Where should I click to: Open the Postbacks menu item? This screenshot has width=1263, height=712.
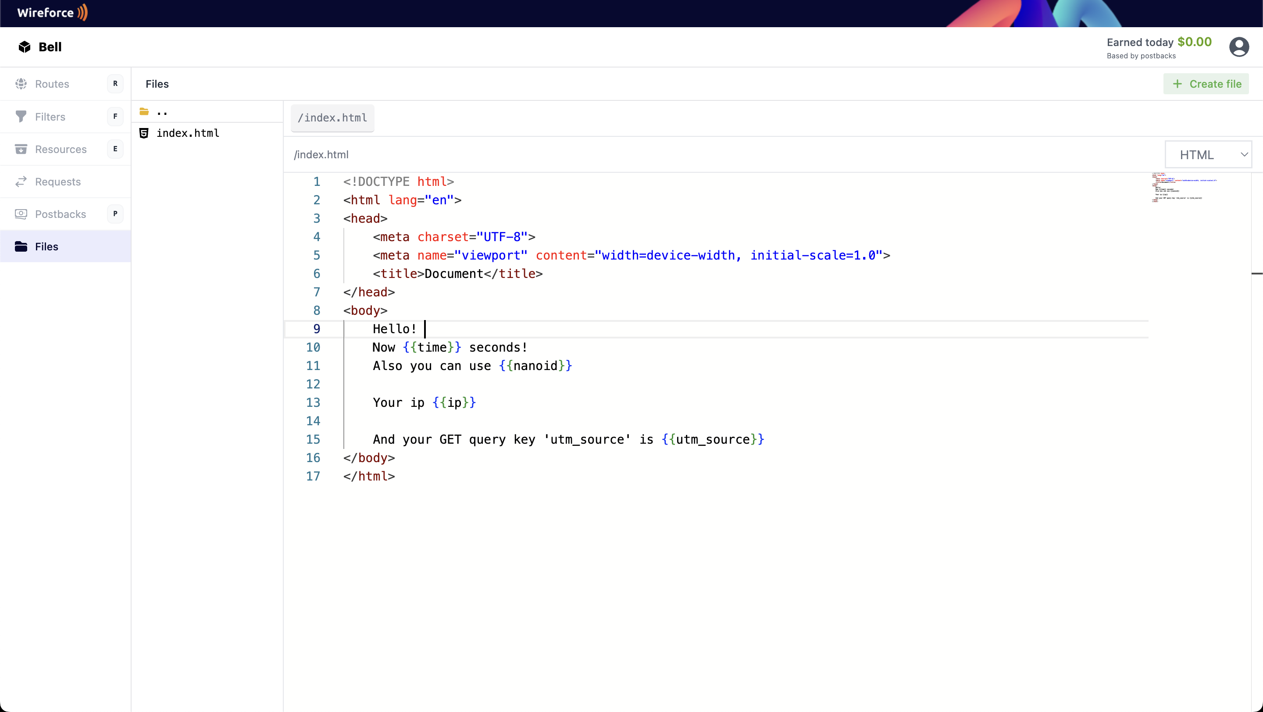(61, 214)
